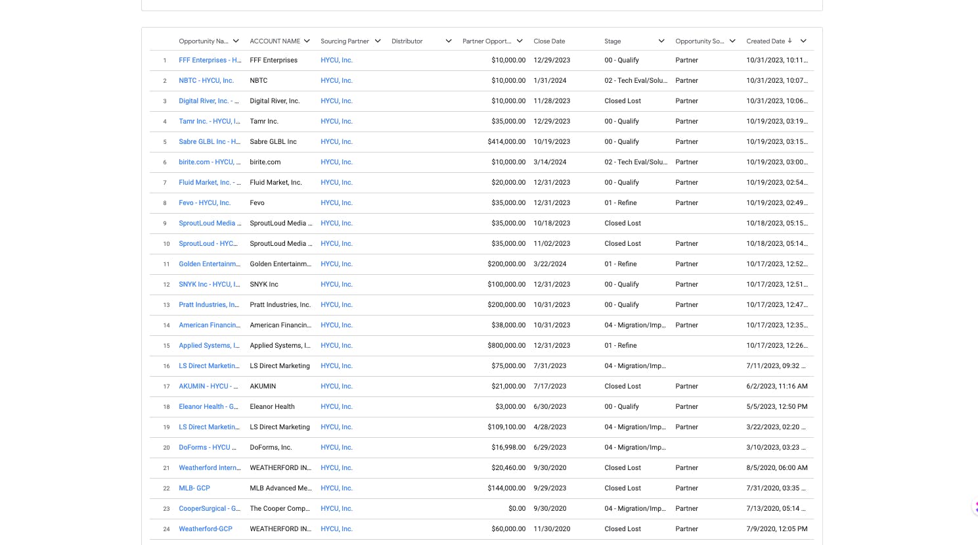Click HYCU, Inc. partner in FFF Enterprises row
This screenshot has height=545, width=978.
click(336, 60)
